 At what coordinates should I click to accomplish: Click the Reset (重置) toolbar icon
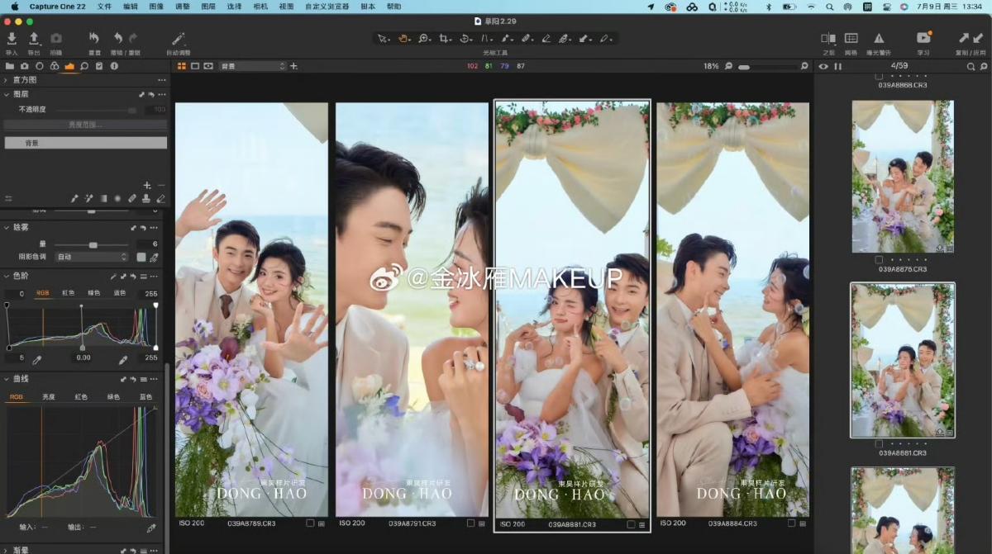point(94,39)
